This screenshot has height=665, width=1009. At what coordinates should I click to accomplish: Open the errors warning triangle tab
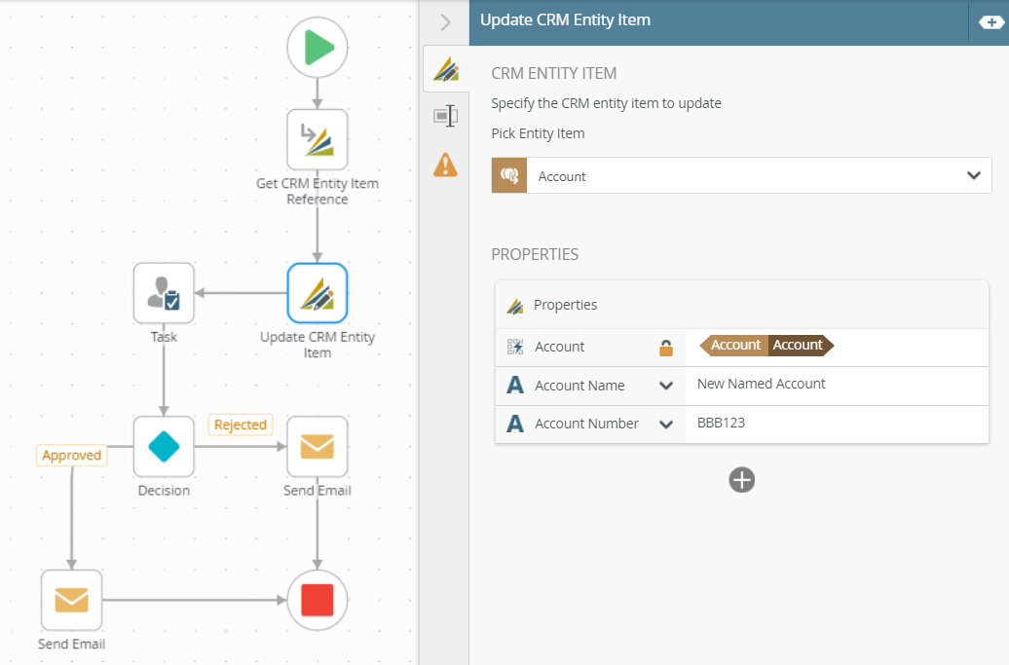(445, 166)
